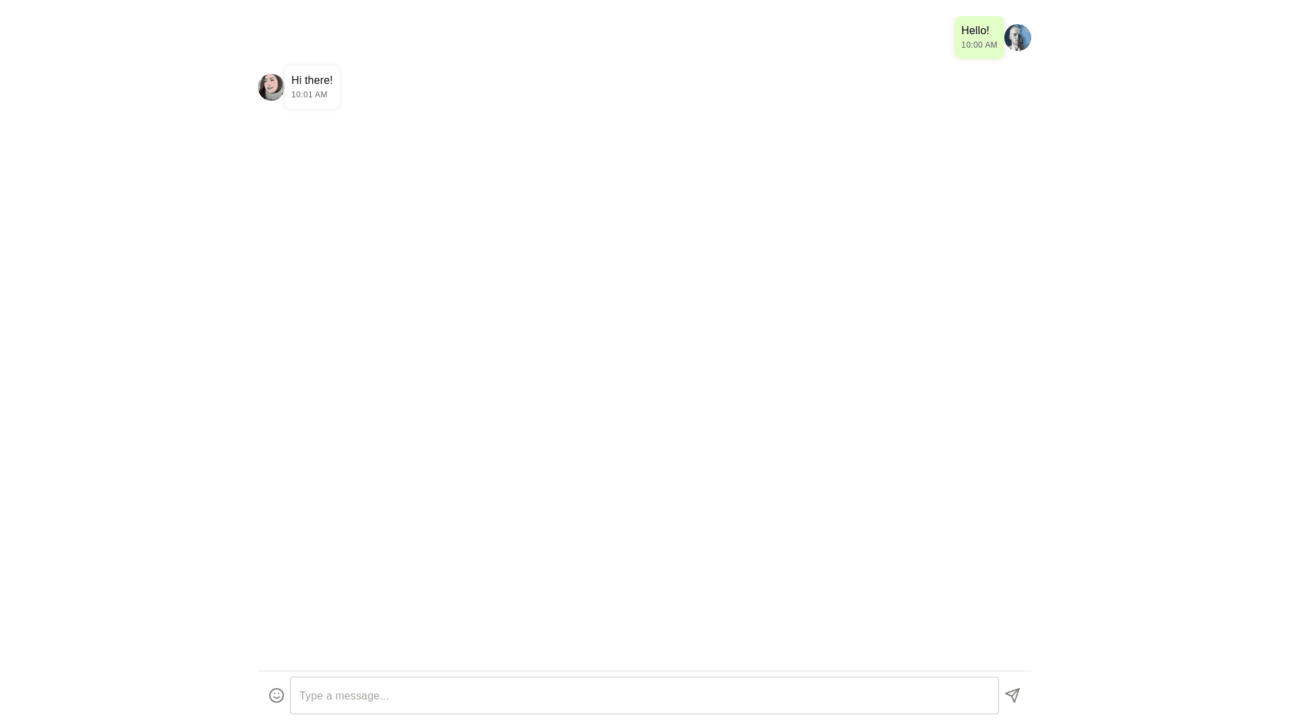1289x725 pixels.
Task: Send message with the paper plane icon
Action: pyautogui.click(x=1012, y=695)
